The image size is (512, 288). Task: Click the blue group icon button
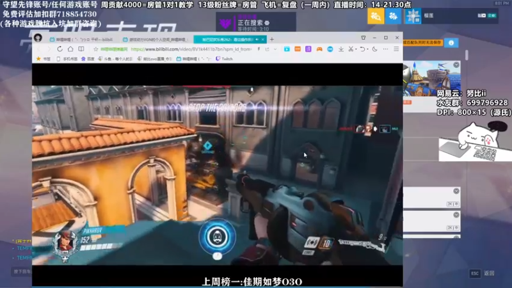(393, 15)
